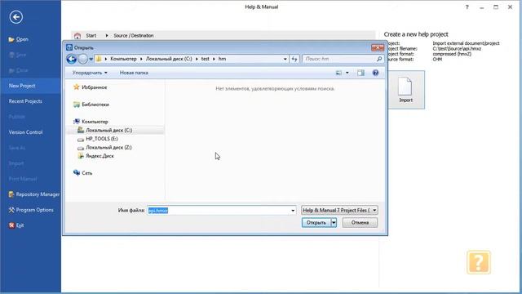
Task: Expand the address bar history dropdown
Action: [x=285, y=59]
